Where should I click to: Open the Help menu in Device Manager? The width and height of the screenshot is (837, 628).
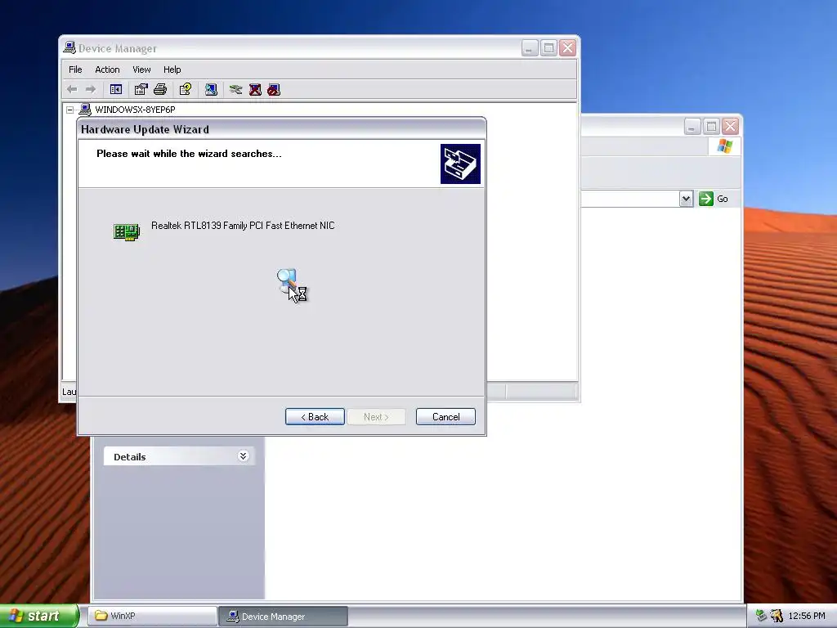pos(172,70)
